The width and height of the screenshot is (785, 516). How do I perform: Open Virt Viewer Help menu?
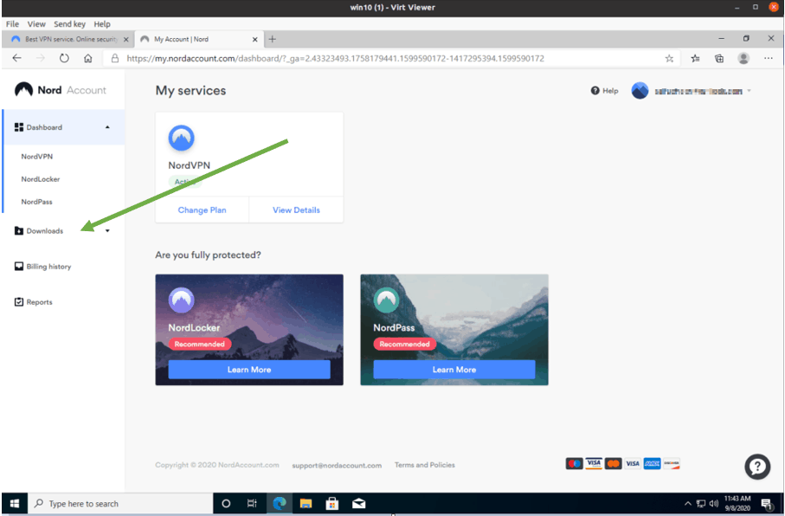click(x=102, y=24)
